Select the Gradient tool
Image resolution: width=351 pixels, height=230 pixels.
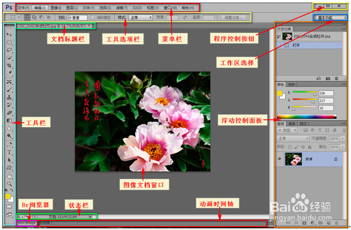(9, 121)
